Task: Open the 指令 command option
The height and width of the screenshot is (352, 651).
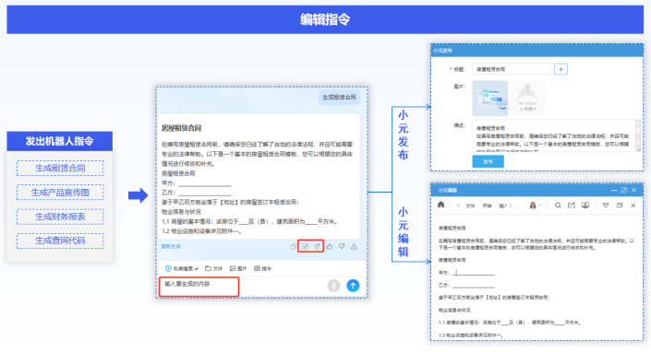Action: point(263,268)
